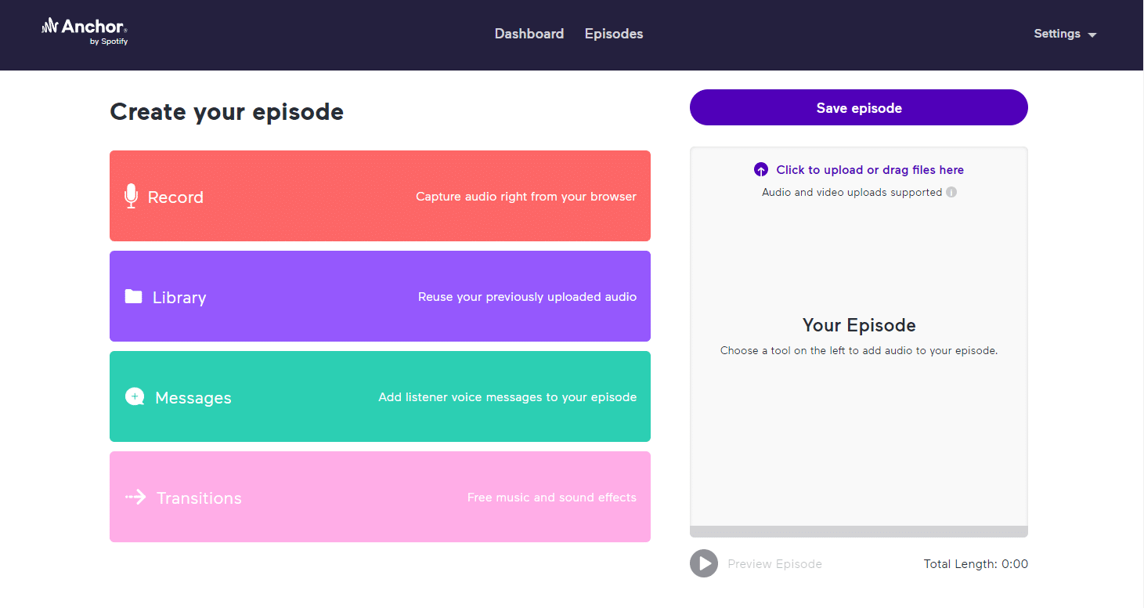Save the episode
The width and height of the screenshot is (1144, 608).
(858, 107)
